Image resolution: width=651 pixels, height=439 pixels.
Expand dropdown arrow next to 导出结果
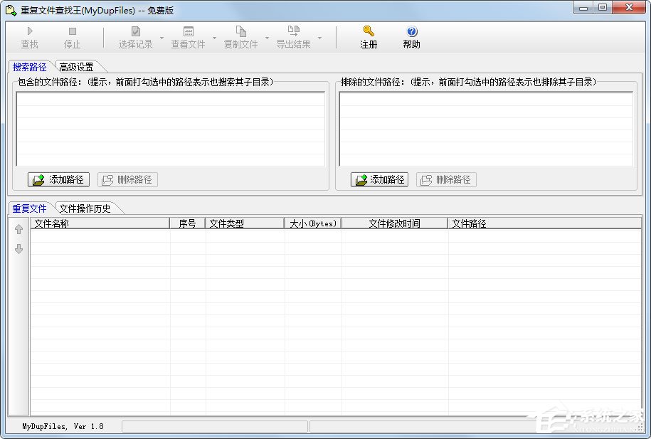319,38
